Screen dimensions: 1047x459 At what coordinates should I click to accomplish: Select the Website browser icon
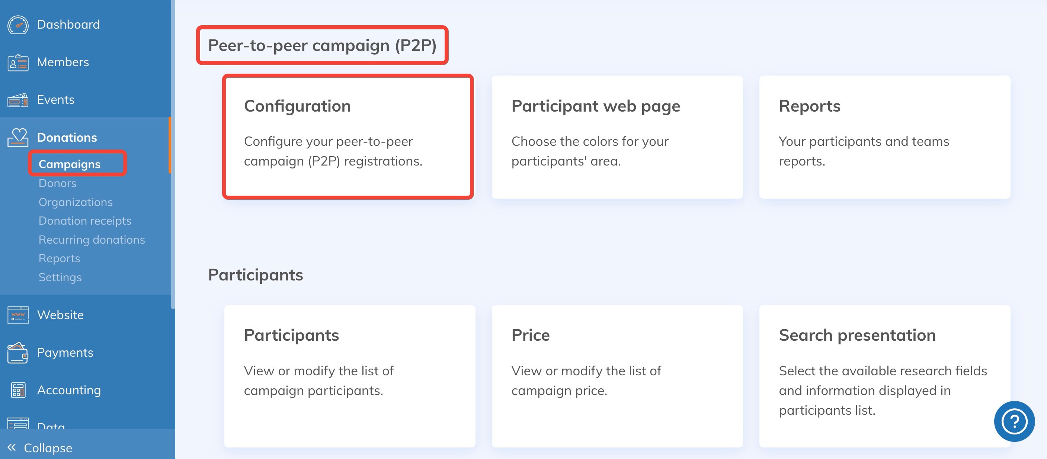[18, 314]
